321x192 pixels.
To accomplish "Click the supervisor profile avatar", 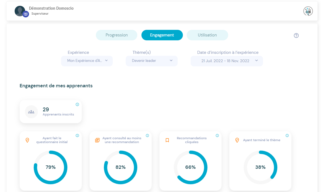I will point(20,11).
